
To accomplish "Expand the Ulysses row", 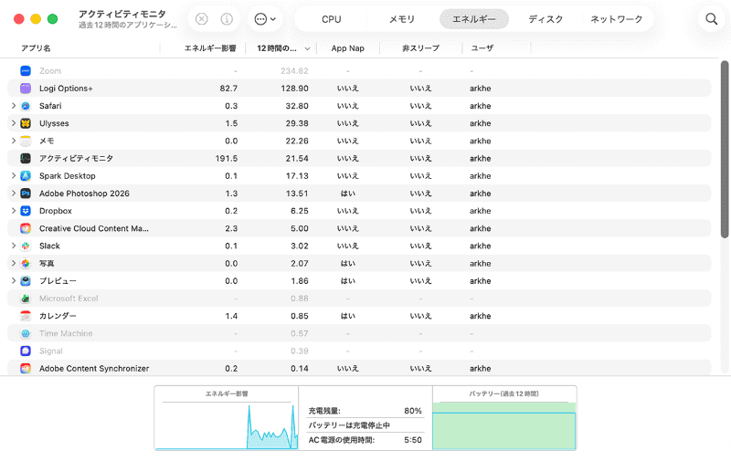I will pos(14,123).
